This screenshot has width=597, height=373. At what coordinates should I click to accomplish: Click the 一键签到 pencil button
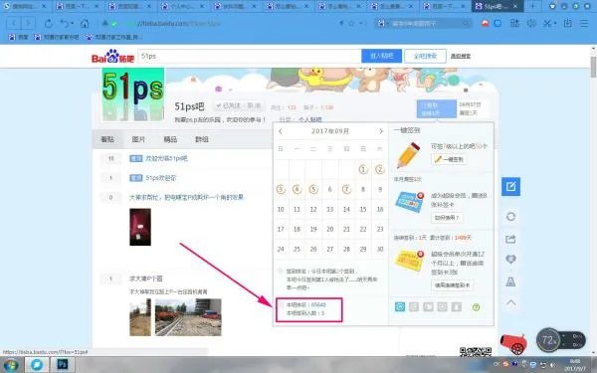(449, 159)
